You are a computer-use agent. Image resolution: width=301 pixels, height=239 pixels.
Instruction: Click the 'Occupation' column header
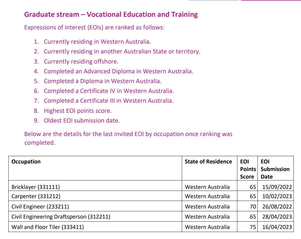coord(26,162)
